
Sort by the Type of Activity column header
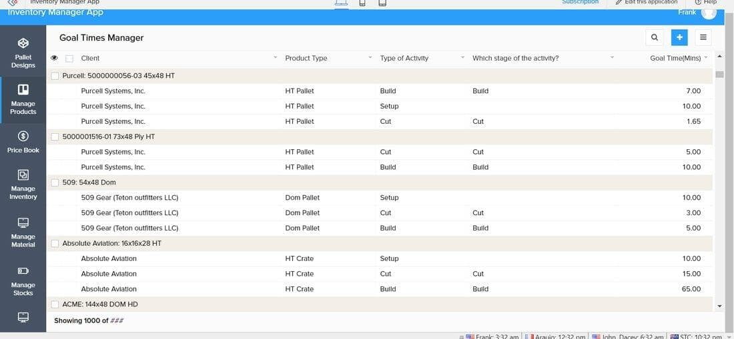pos(404,58)
